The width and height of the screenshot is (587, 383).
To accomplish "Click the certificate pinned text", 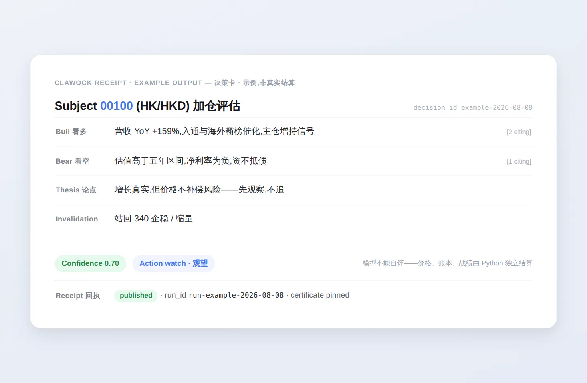I will click(x=320, y=295).
